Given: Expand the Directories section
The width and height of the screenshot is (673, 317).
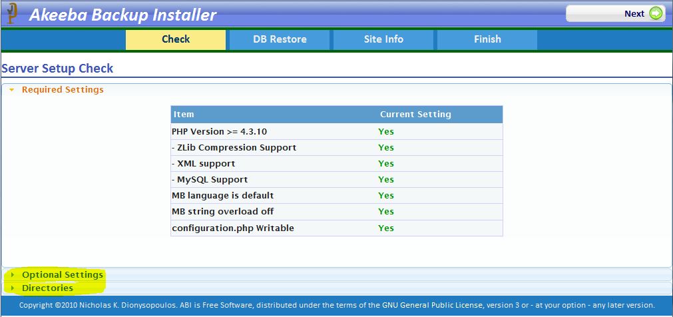Looking at the screenshot, I should [x=337, y=288].
